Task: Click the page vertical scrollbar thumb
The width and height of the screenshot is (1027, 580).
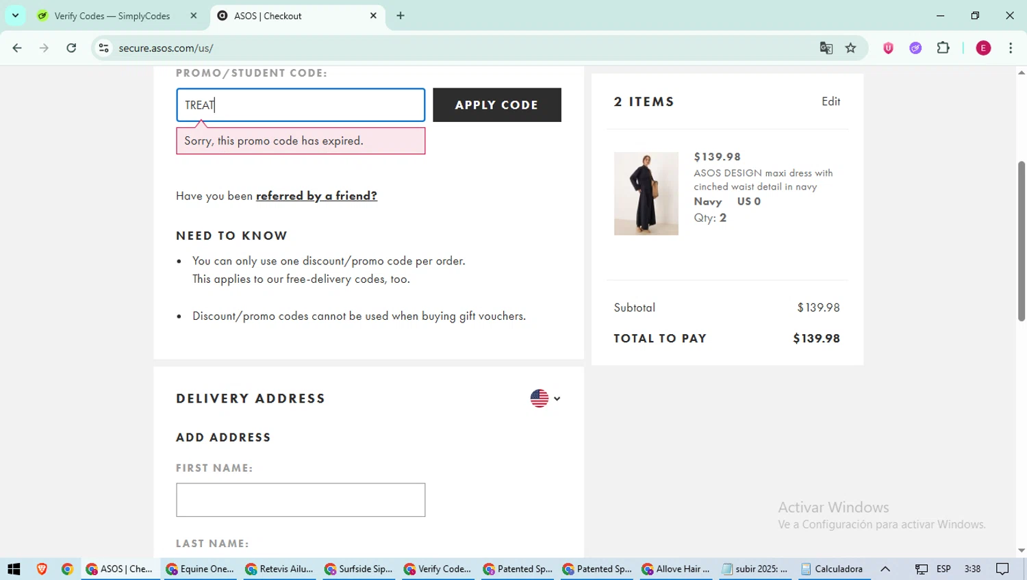Action: [1022, 241]
